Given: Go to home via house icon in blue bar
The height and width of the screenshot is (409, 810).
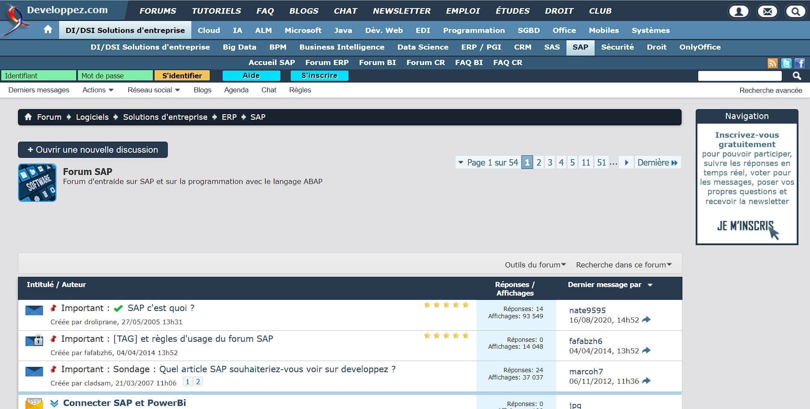Looking at the screenshot, I should (48, 30).
